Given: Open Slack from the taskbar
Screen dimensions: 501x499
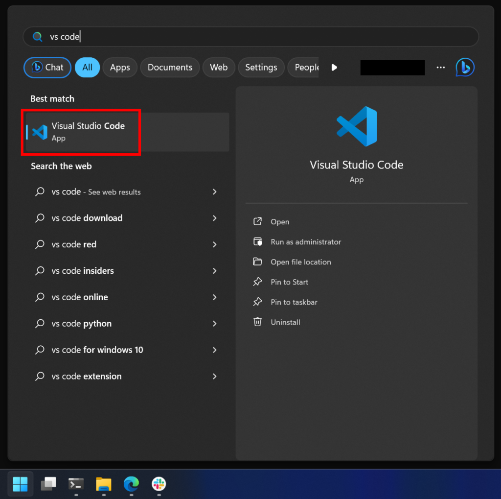Looking at the screenshot, I should 159,484.
